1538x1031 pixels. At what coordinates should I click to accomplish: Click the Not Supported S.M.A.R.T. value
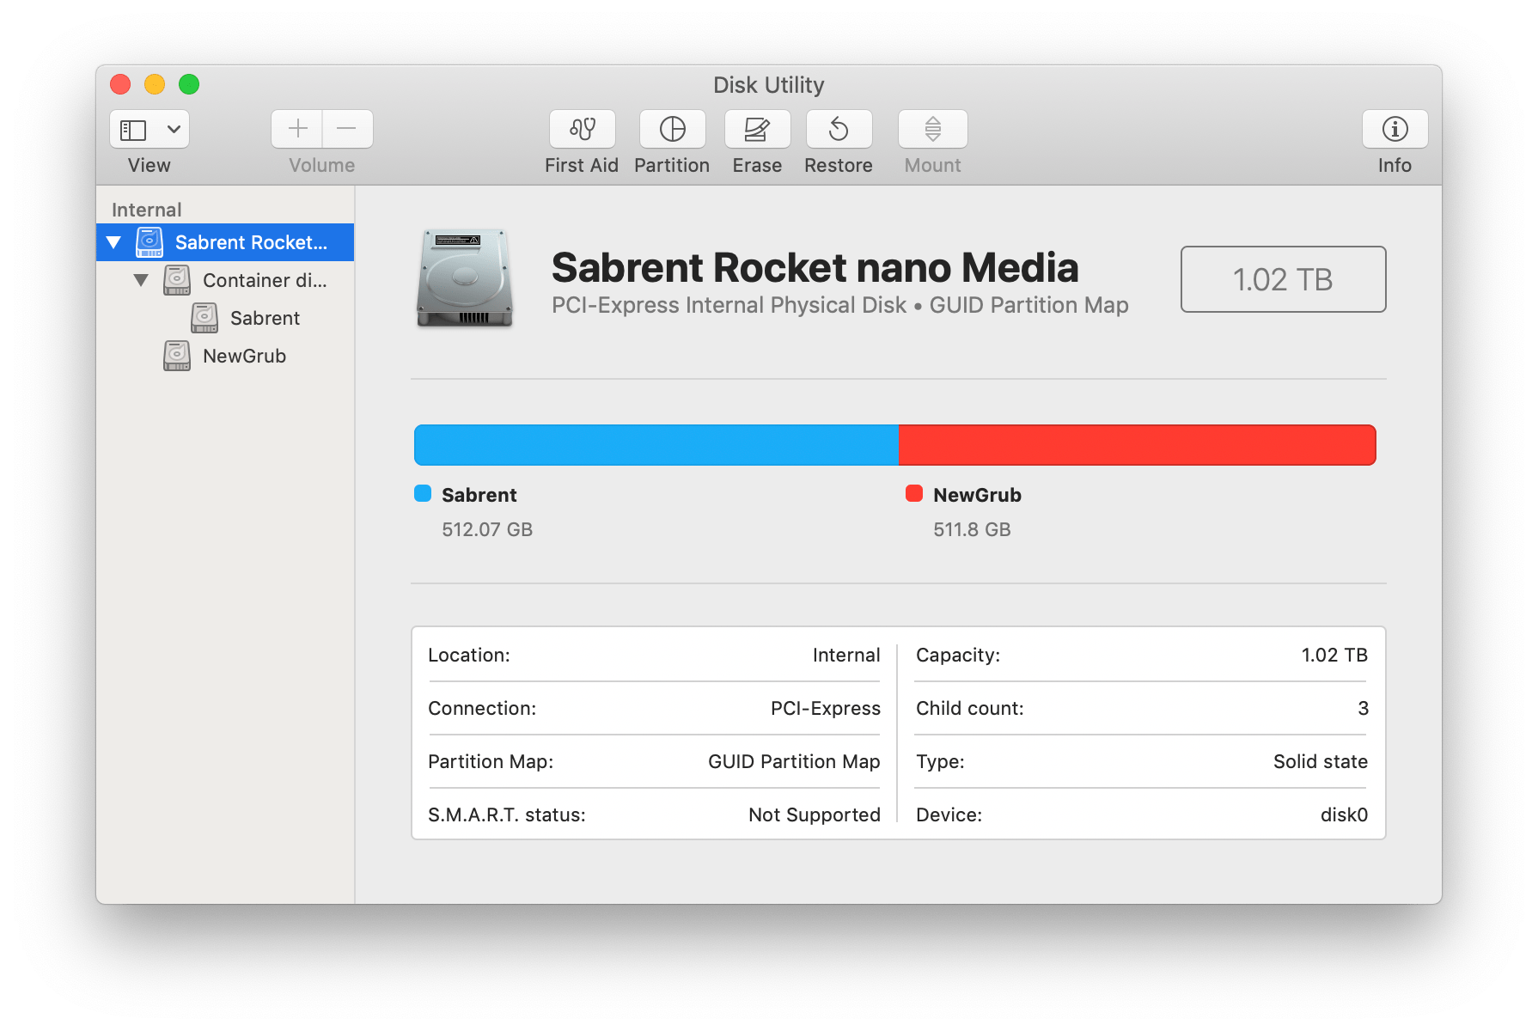coord(814,814)
